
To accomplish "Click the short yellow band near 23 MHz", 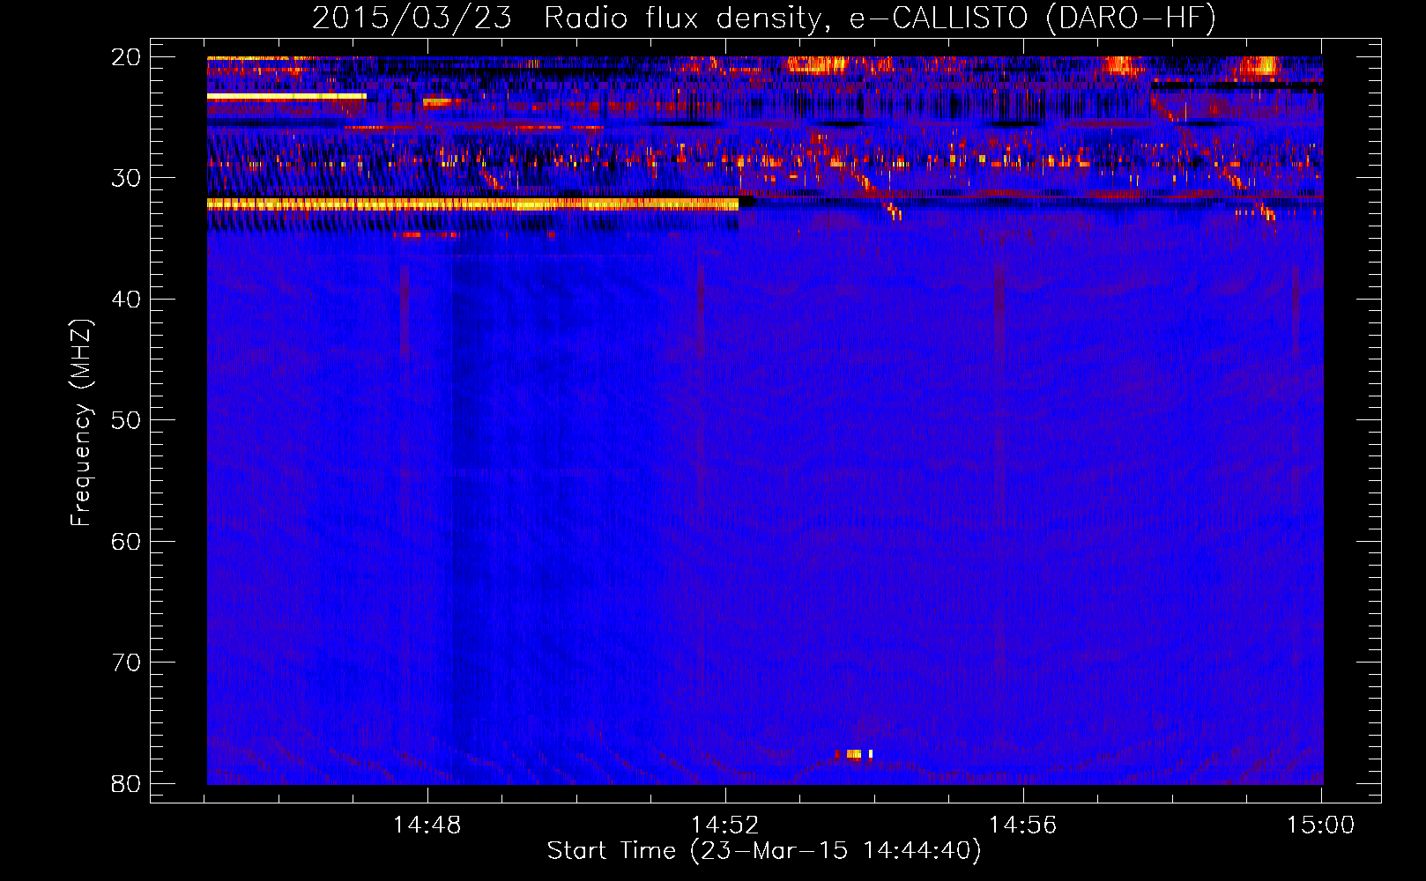I will point(286,96).
